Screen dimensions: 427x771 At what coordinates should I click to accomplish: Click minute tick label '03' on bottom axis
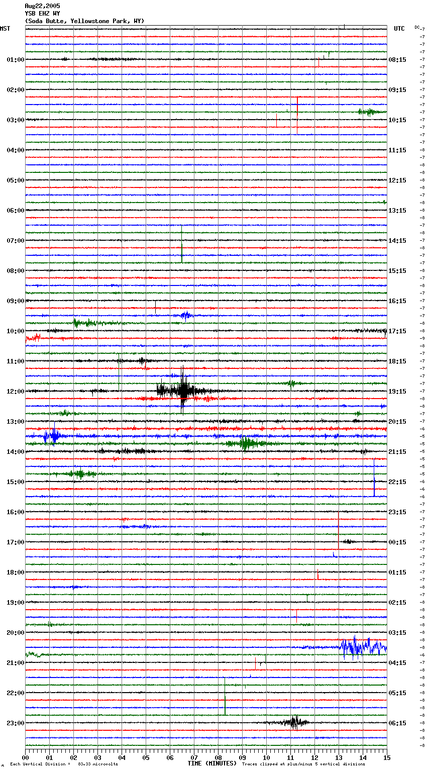(97, 757)
